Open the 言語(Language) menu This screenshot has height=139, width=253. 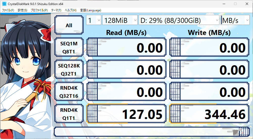pyautogui.click(x=91, y=10)
